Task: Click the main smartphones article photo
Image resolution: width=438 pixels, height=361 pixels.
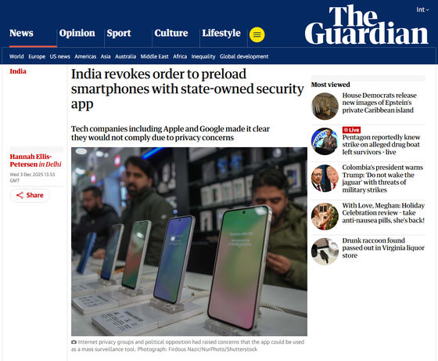Action: [189, 241]
